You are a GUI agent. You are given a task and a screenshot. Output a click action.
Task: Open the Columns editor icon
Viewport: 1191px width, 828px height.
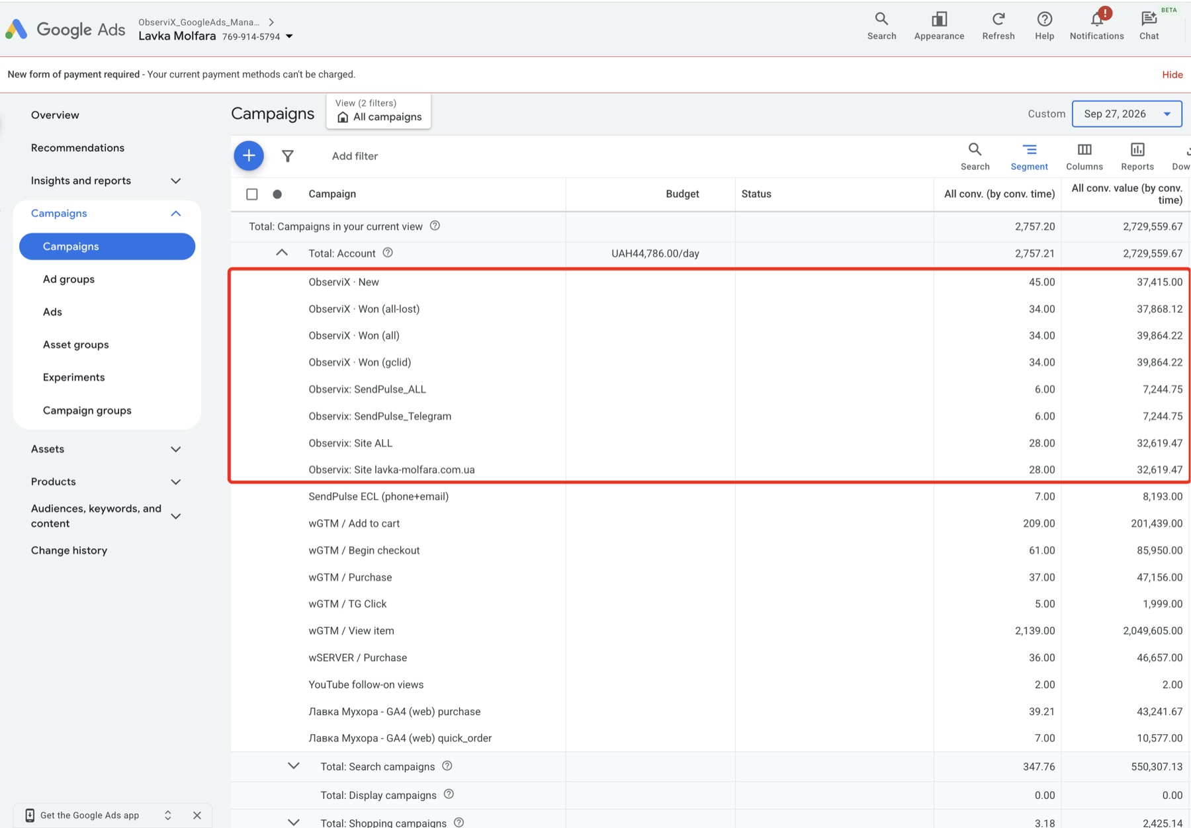pyautogui.click(x=1084, y=157)
